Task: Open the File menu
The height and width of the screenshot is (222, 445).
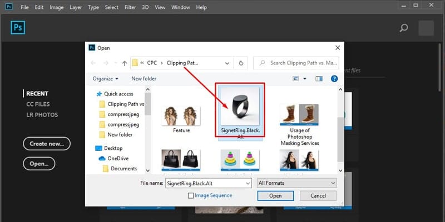Action: coord(24,7)
